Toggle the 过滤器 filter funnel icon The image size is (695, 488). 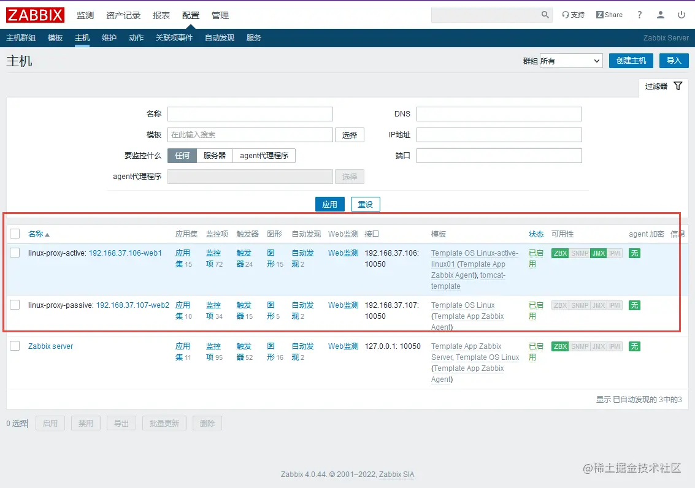678,86
